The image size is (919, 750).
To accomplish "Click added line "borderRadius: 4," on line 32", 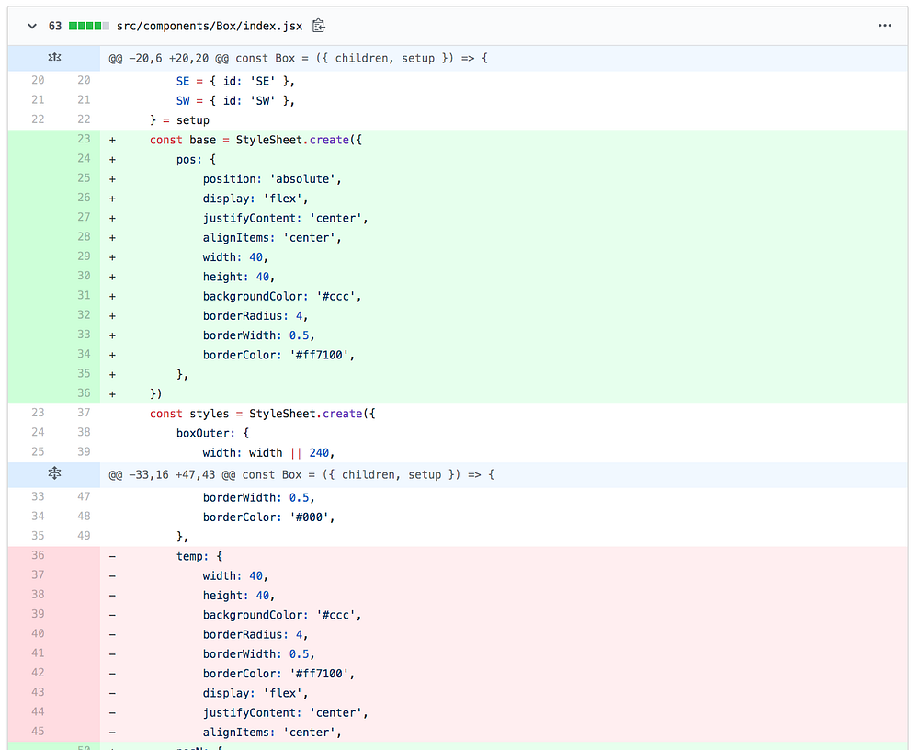I will point(255,315).
